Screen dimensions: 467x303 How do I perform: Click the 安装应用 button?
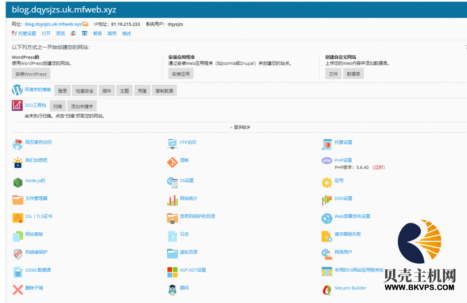(181, 74)
